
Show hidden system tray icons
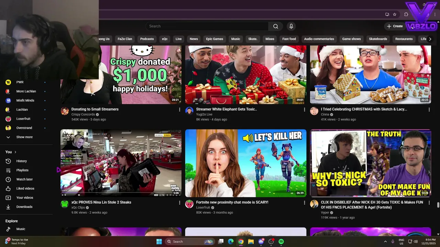tap(385, 242)
